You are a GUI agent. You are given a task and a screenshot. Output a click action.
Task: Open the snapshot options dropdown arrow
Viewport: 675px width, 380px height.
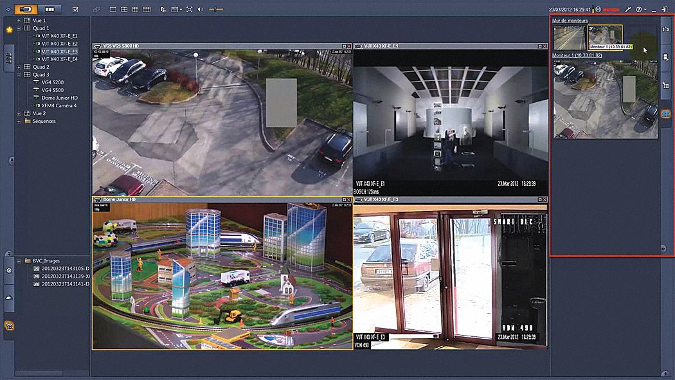[179, 9]
